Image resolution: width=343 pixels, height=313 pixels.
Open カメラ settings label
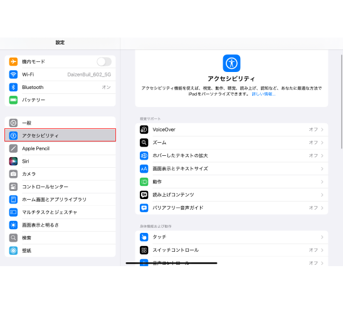pyautogui.click(x=29, y=174)
